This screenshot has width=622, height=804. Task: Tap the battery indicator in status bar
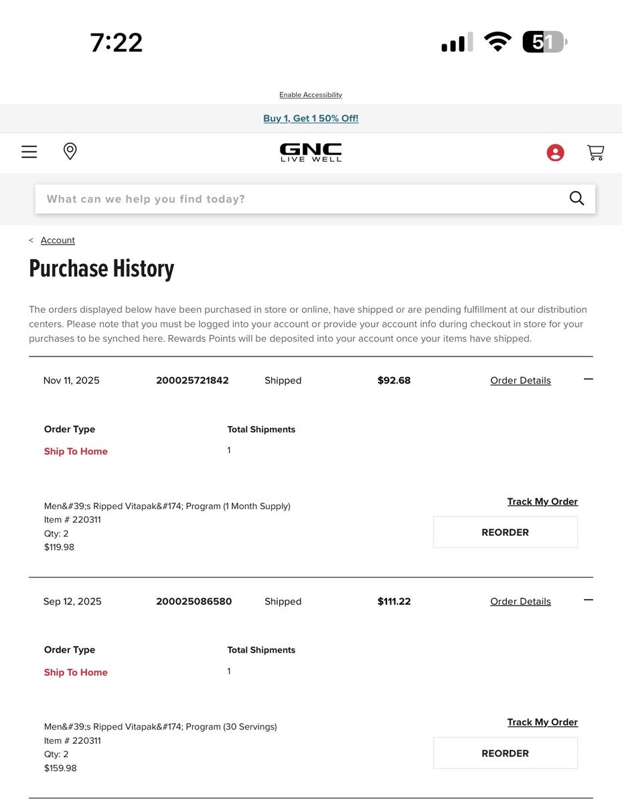tap(544, 42)
